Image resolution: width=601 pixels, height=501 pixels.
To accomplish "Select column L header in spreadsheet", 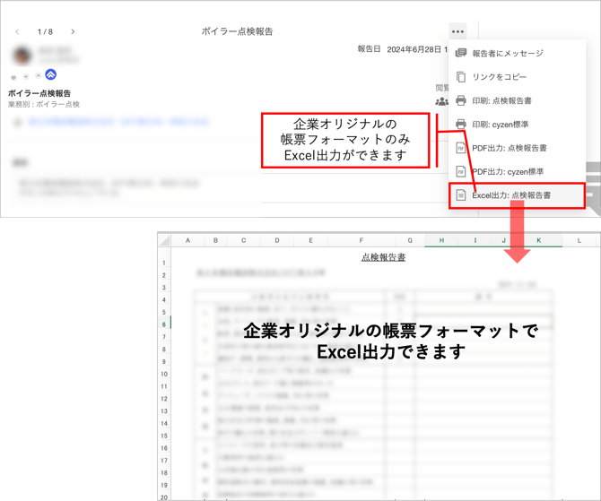I will [579, 240].
